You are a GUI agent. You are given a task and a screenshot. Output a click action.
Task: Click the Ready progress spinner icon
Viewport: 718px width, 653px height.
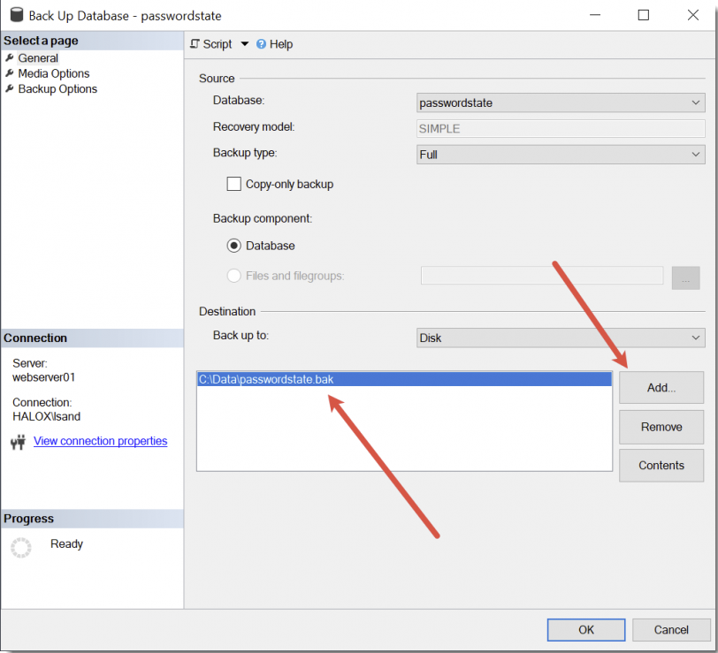click(x=21, y=547)
